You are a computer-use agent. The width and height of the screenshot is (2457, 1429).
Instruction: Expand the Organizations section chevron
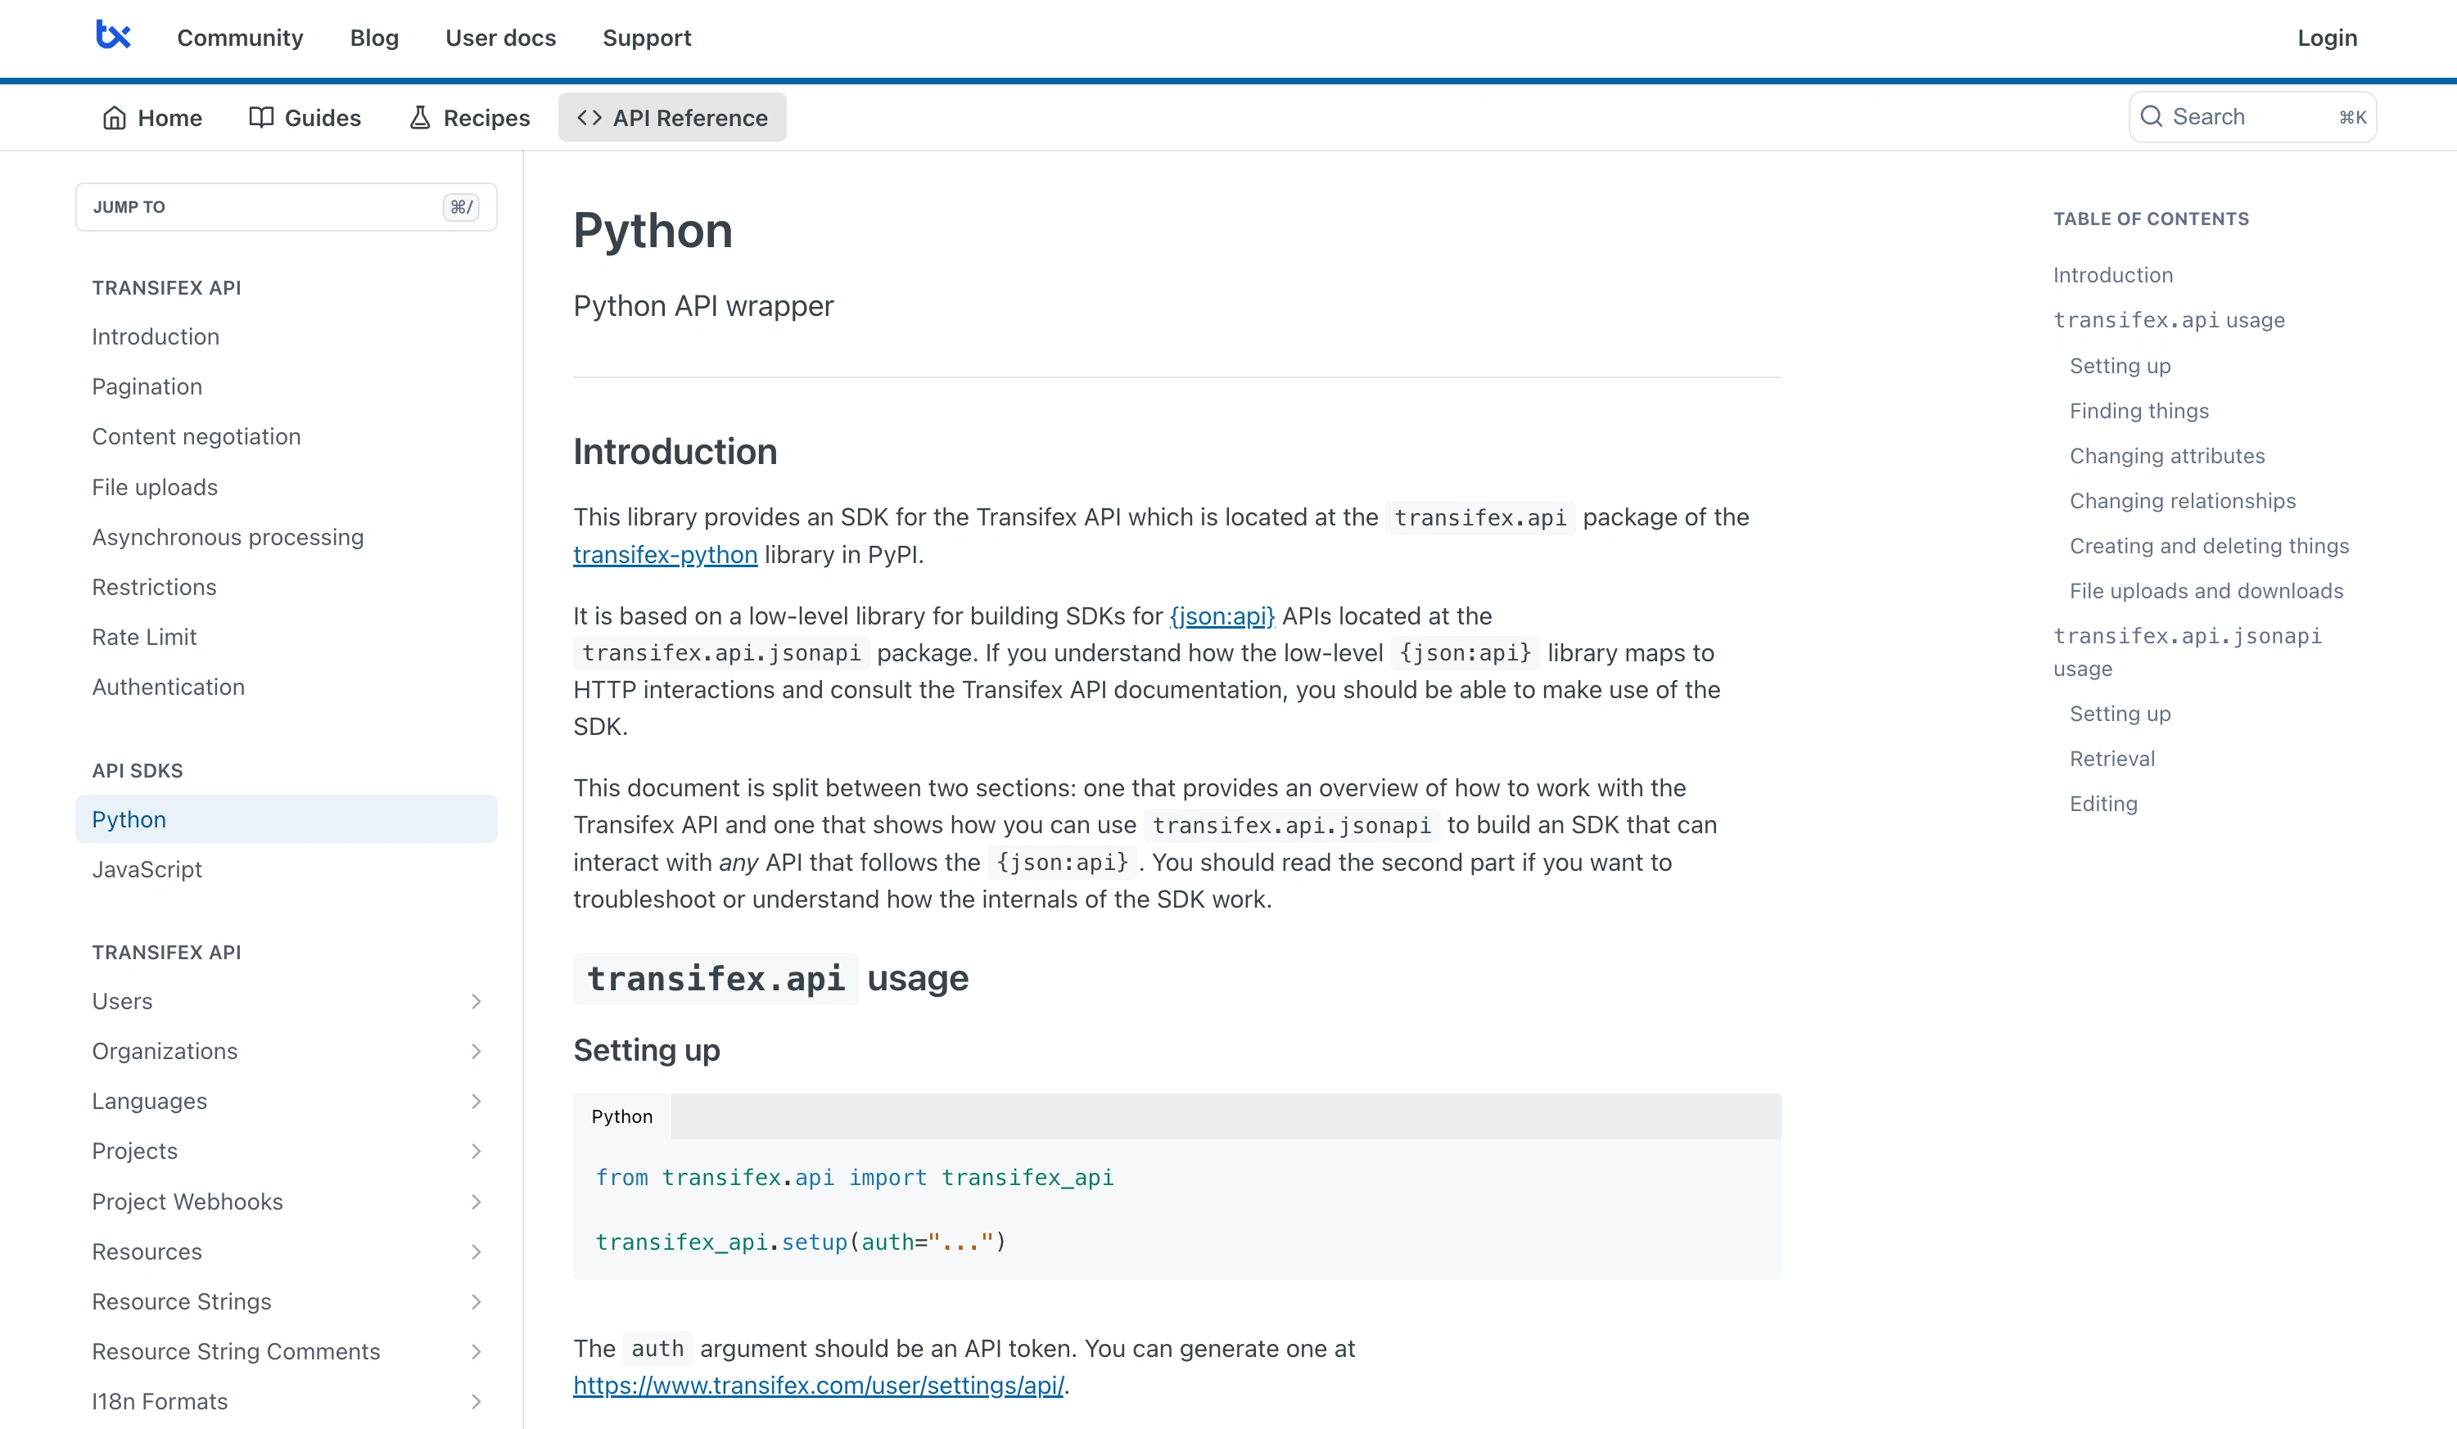[x=476, y=1051]
